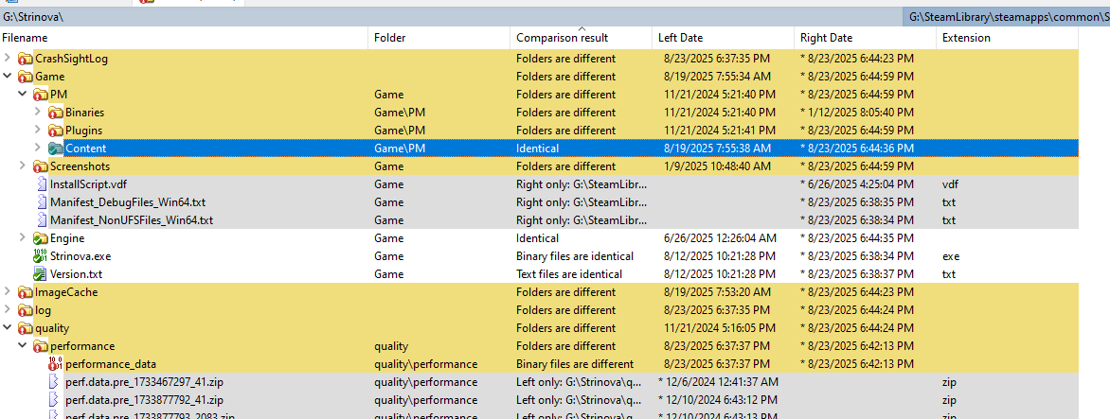Image resolution: width=1110 pixels, height=419 pixels.
Task: Click the left path bar G:\Strinova\
Action: click(x=451, y=17)
